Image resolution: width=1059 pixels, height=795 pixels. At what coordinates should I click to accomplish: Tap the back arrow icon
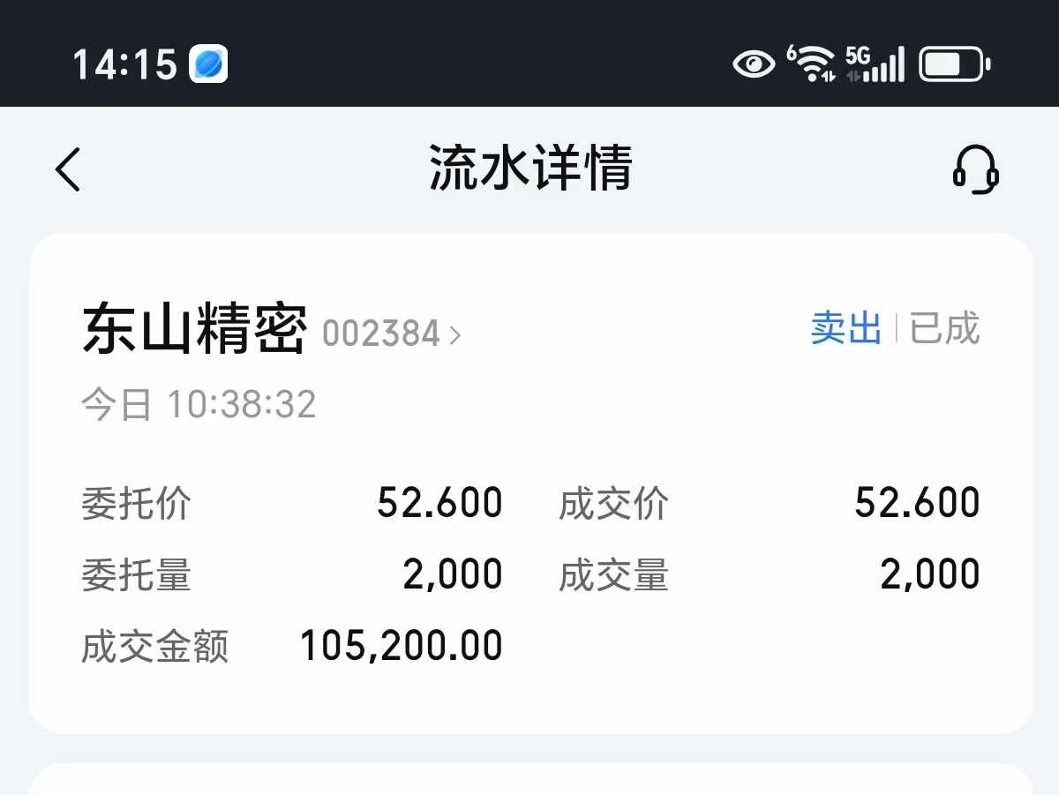[x=68, y=169]
